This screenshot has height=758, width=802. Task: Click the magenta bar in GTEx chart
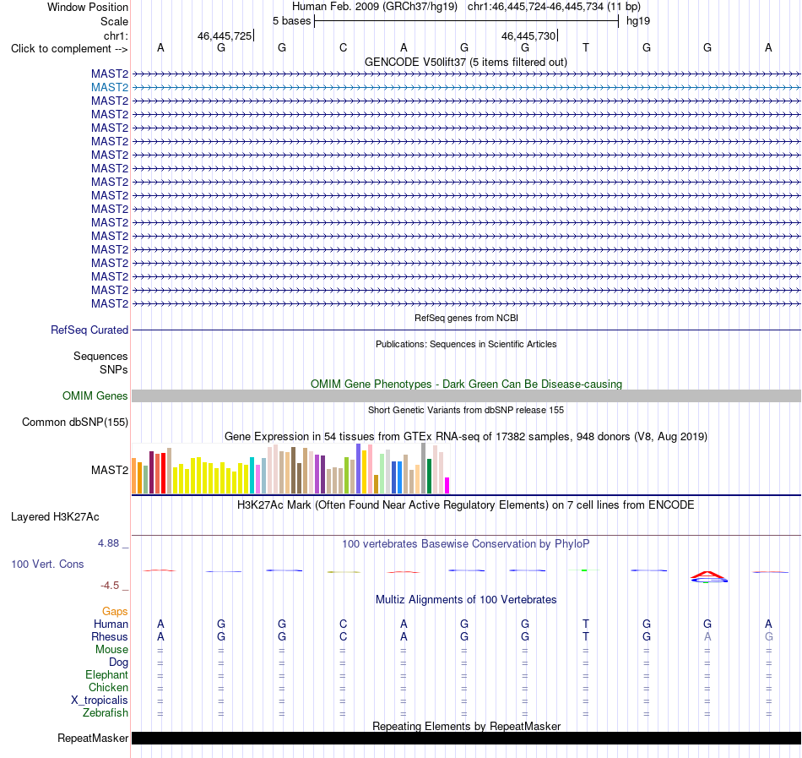(447, 485)
